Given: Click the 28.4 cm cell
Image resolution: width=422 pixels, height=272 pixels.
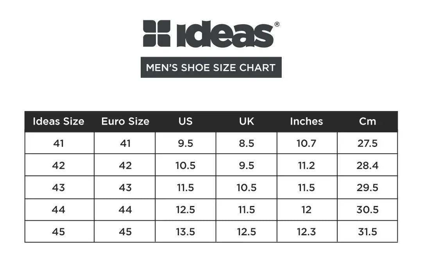Looking at the screenshot, I should pyautogui.click(x=367, y=165).
